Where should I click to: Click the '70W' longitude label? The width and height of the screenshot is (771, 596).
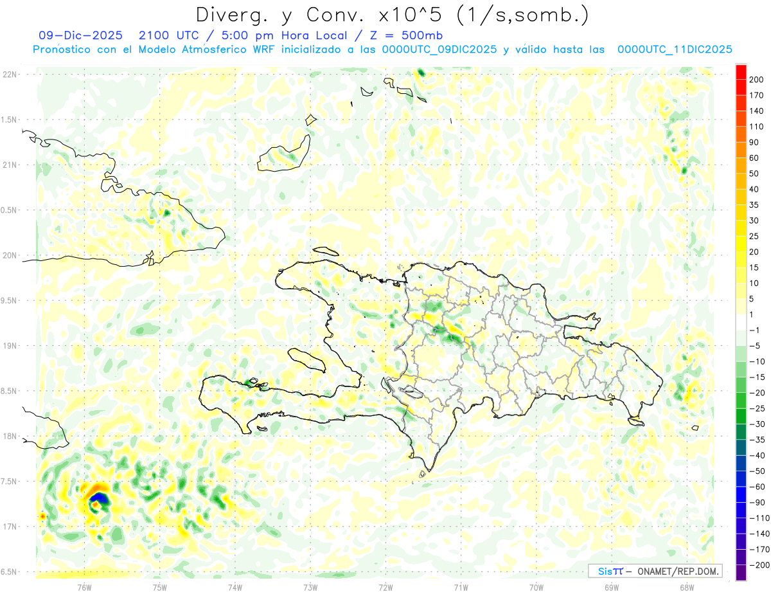pyautogui.click(x=536, y=587)
